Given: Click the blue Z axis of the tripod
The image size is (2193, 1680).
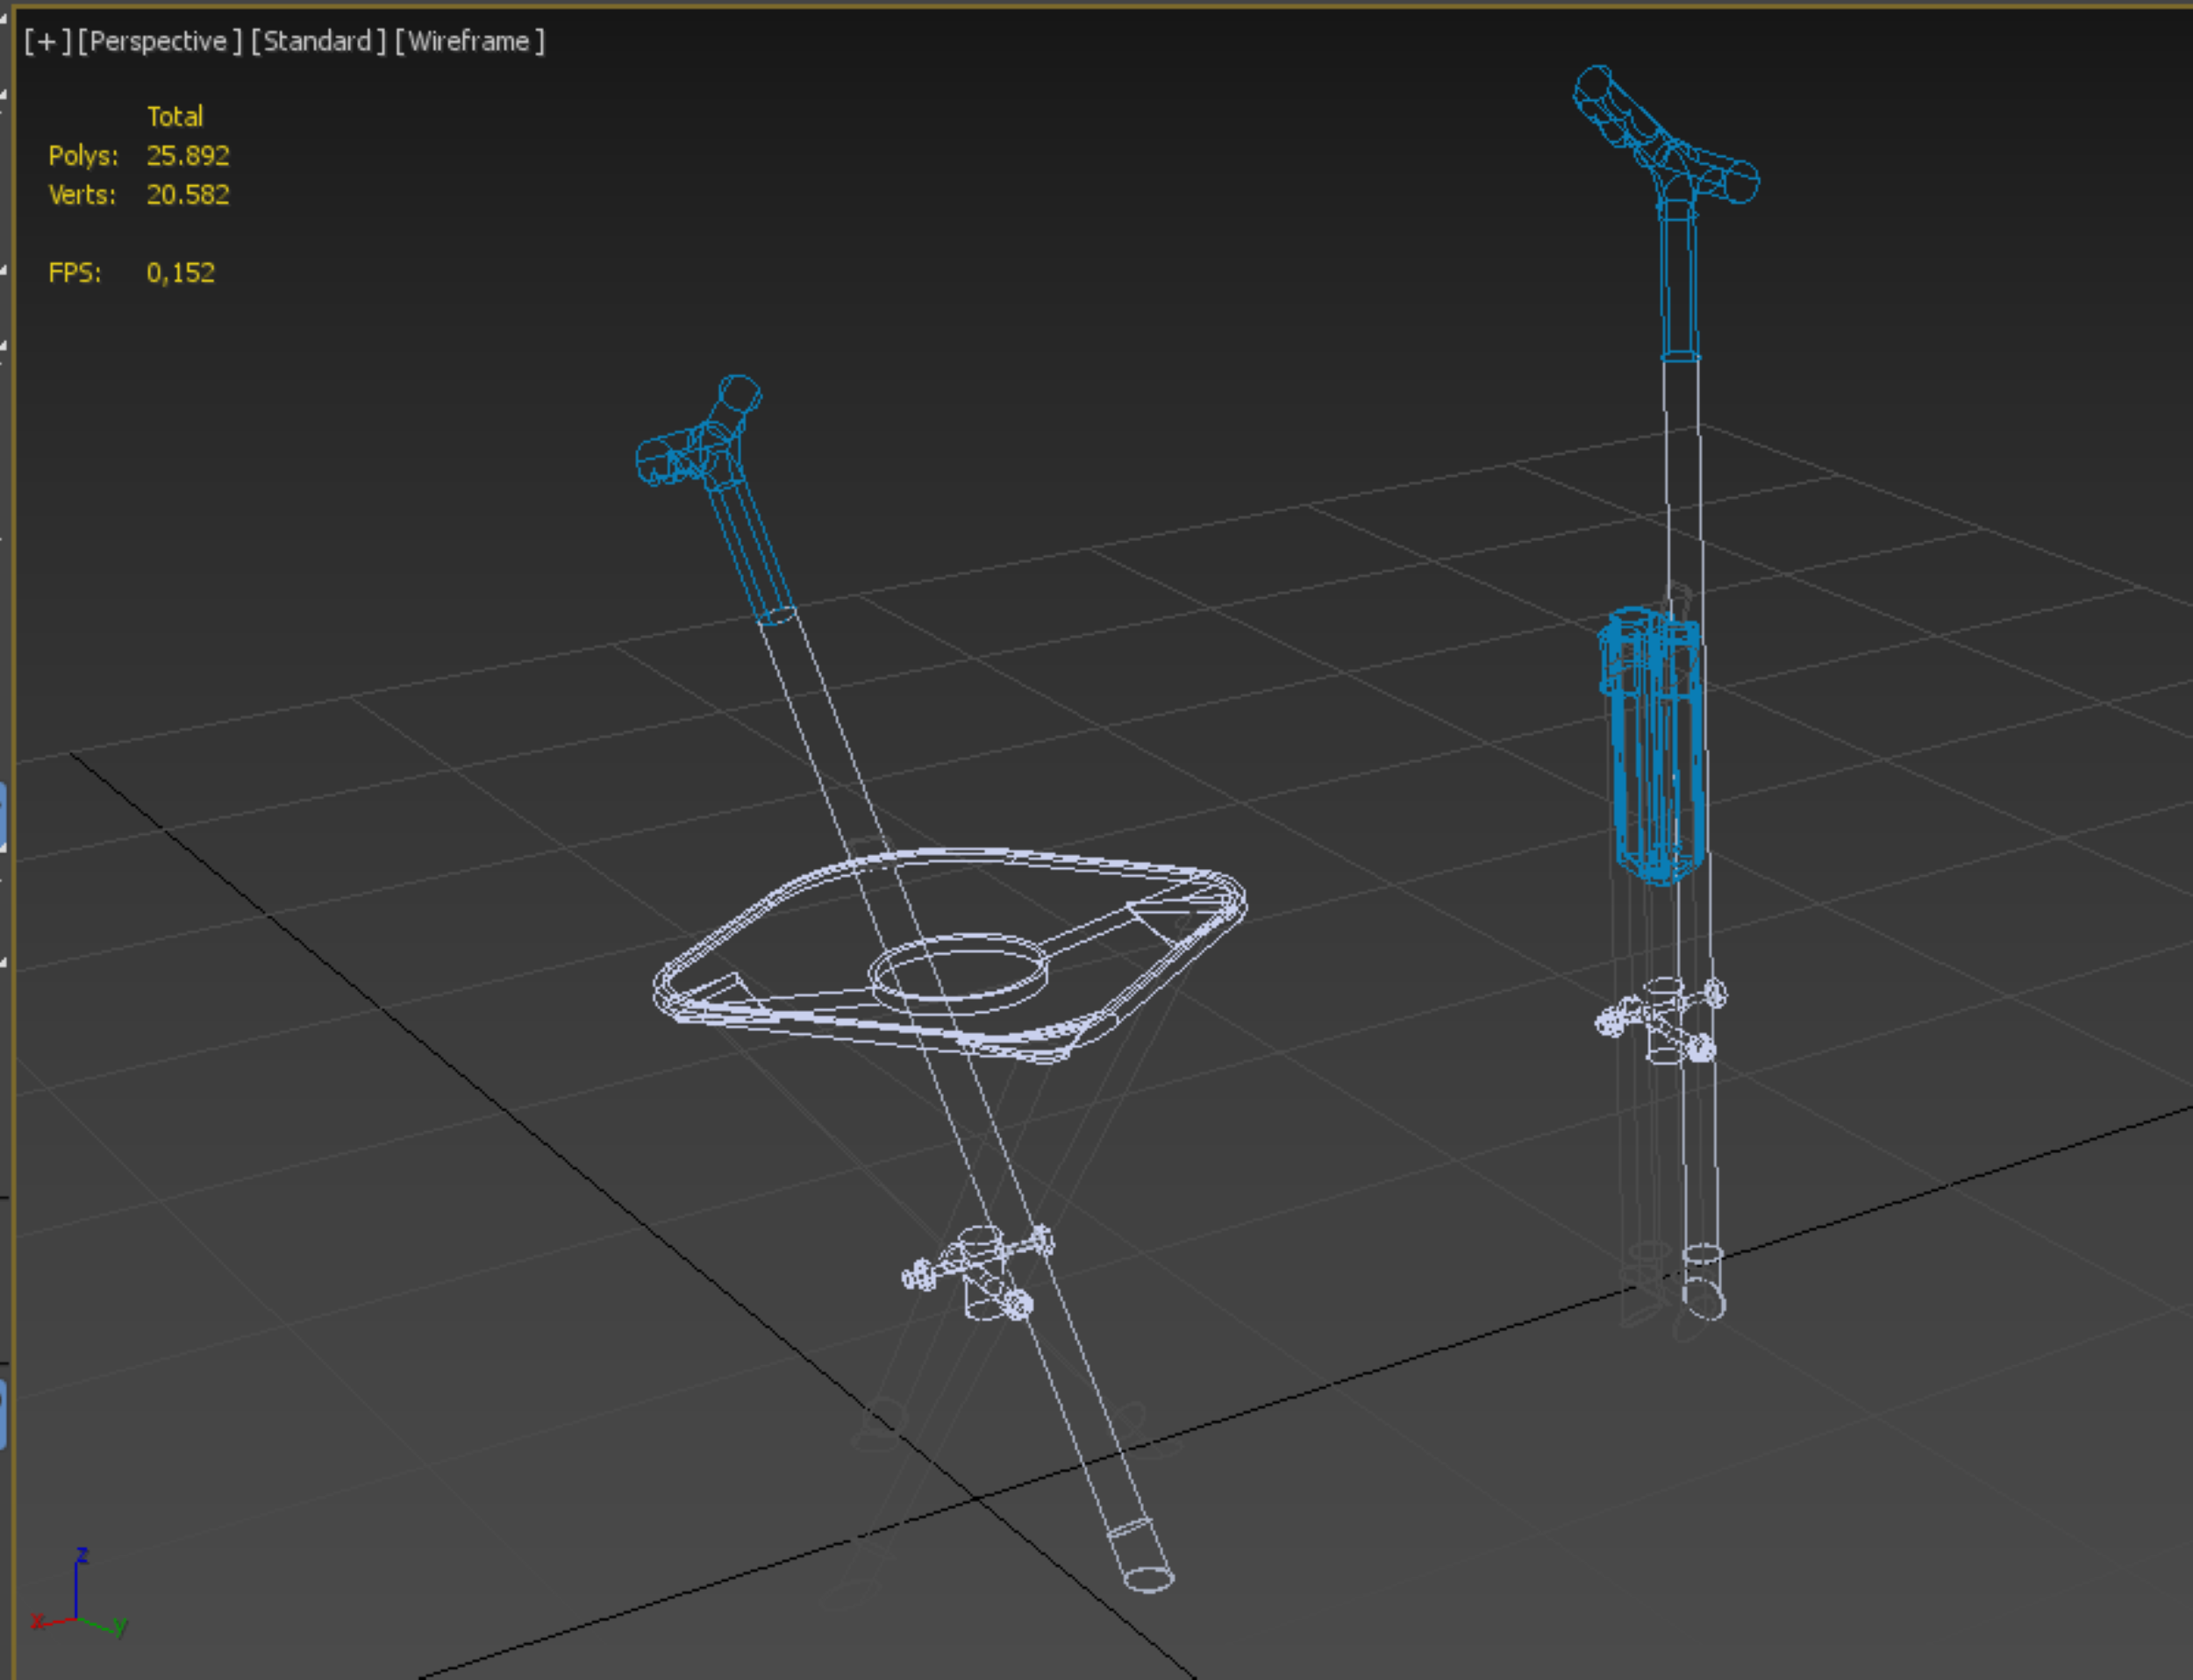Looking at the screenshot, I should (x=77, y=1590).
